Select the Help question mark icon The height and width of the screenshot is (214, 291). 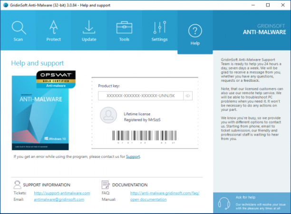click(x=195, y=30)
